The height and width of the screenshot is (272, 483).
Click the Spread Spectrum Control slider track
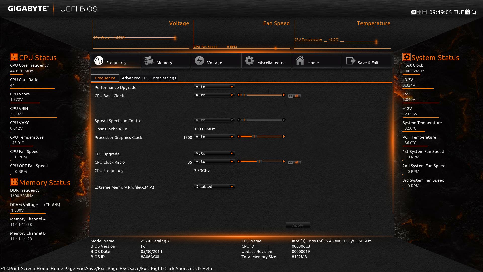tap(261, 120)
